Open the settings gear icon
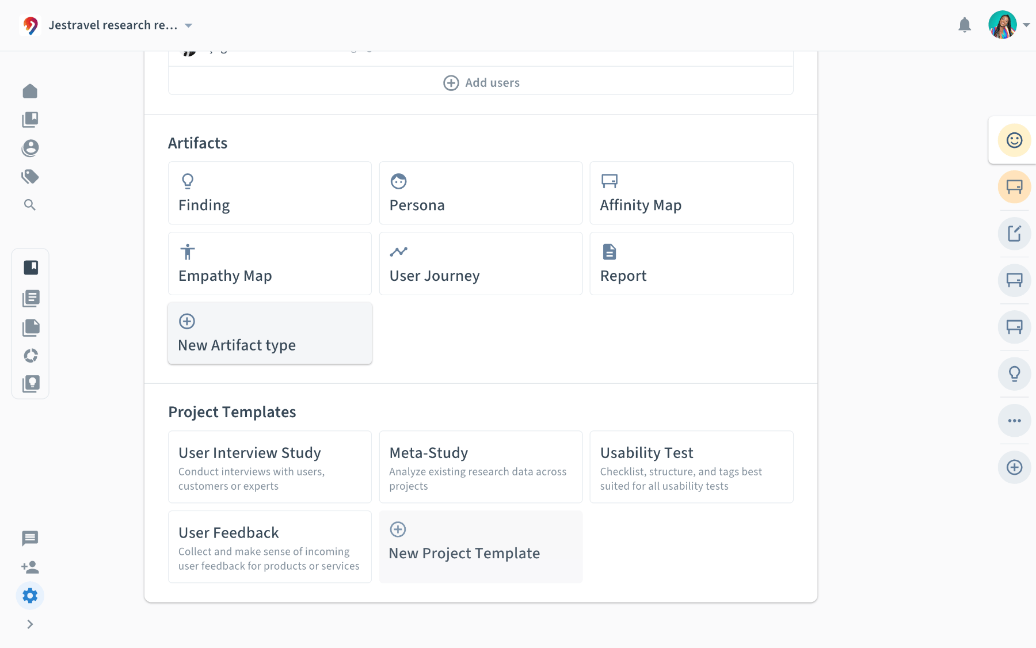Screen dimensions: 1036x648 pos(30,596)
